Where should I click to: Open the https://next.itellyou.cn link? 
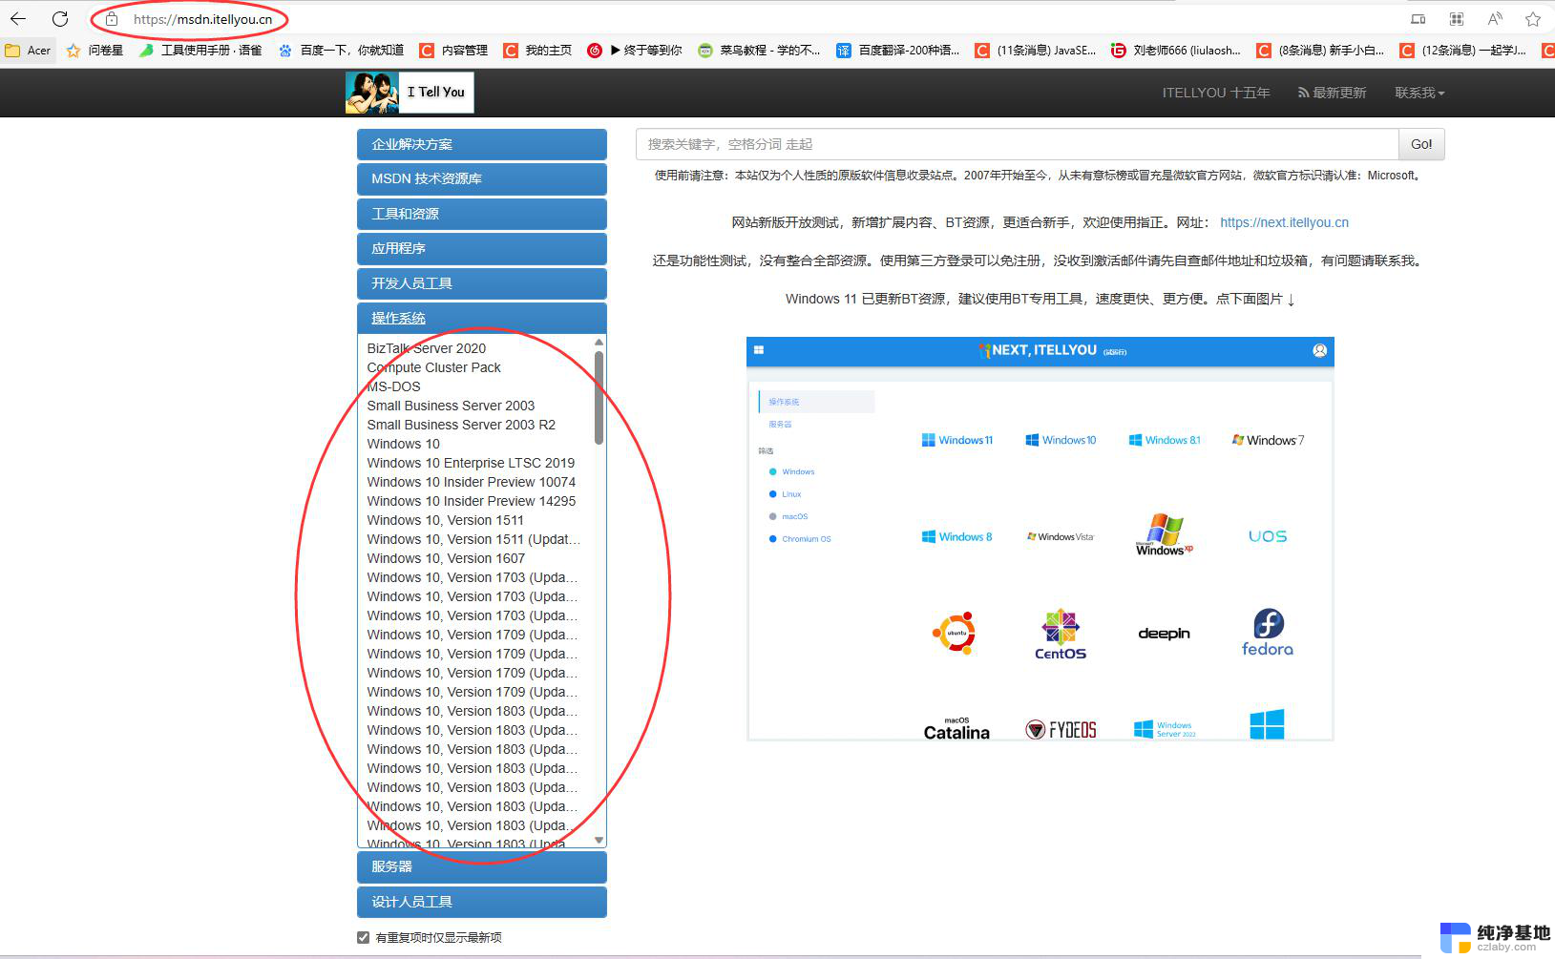[1284, 222]
